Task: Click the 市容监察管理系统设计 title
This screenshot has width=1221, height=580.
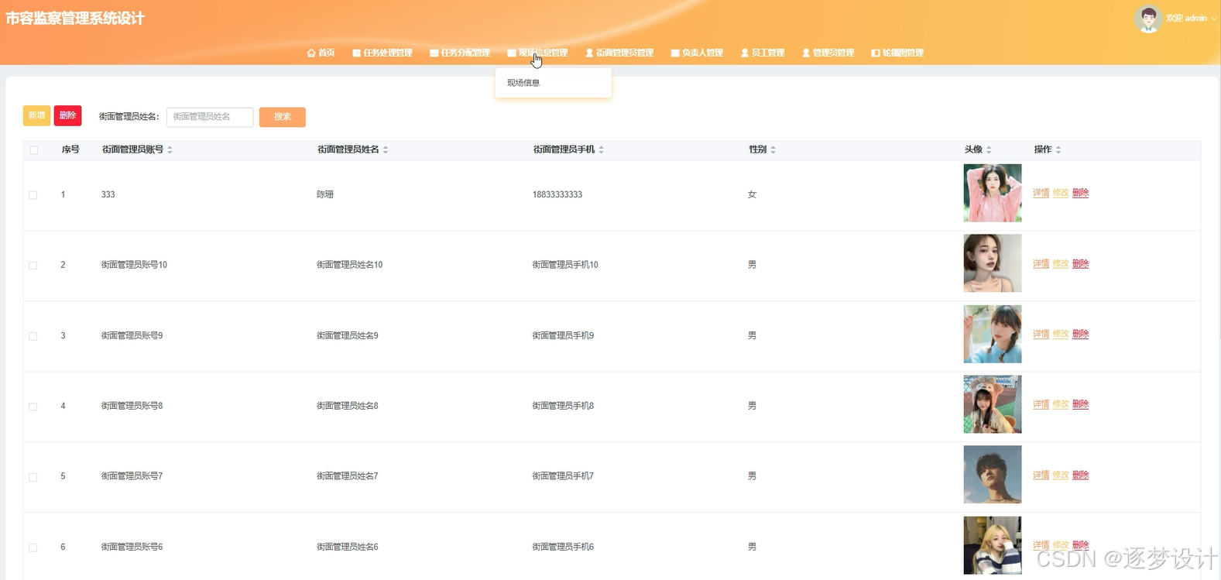Action: click(x=75, y=19)
